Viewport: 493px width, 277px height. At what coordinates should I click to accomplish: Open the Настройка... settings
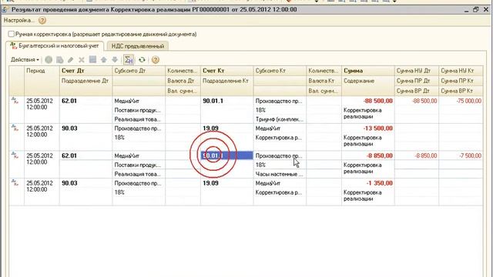pos(18,21)
